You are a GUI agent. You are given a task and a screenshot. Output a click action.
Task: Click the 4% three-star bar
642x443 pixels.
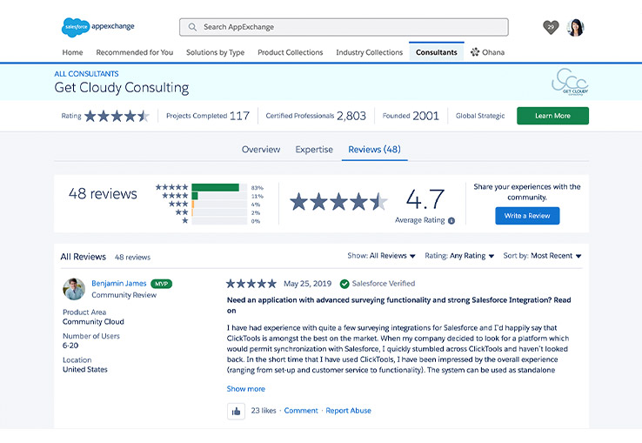tap(193, 204)
